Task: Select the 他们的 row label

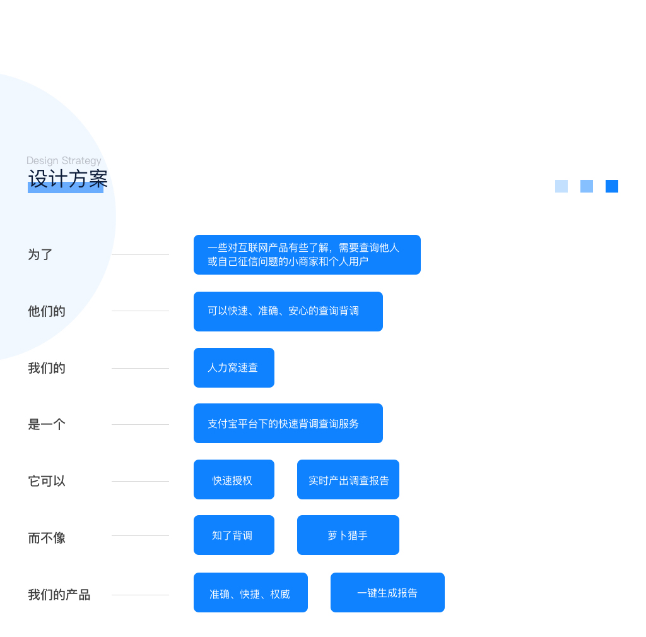Action: point(47,311)
